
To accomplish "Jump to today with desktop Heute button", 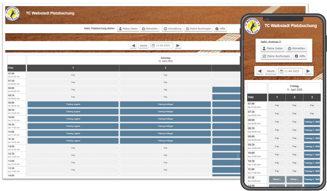I will click(x=143, y=46).
